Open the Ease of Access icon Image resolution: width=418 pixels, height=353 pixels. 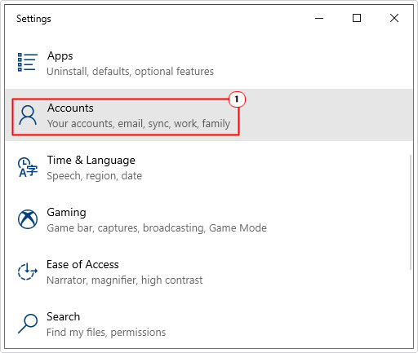point(28,271)
